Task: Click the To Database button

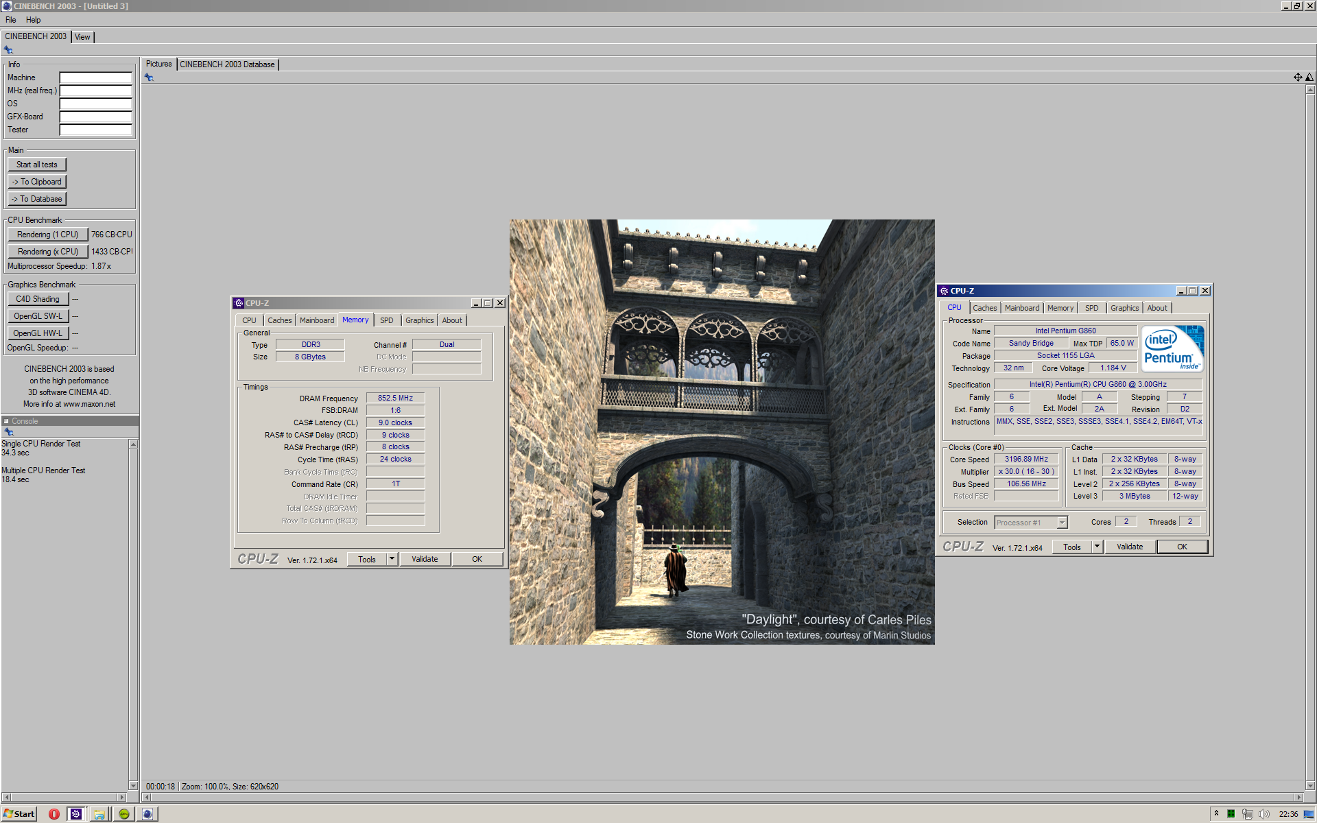Action: click(37, 199)
